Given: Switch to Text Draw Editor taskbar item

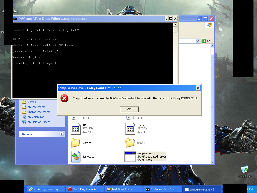Looking at the screenshot, I should [x=124, y=189].
